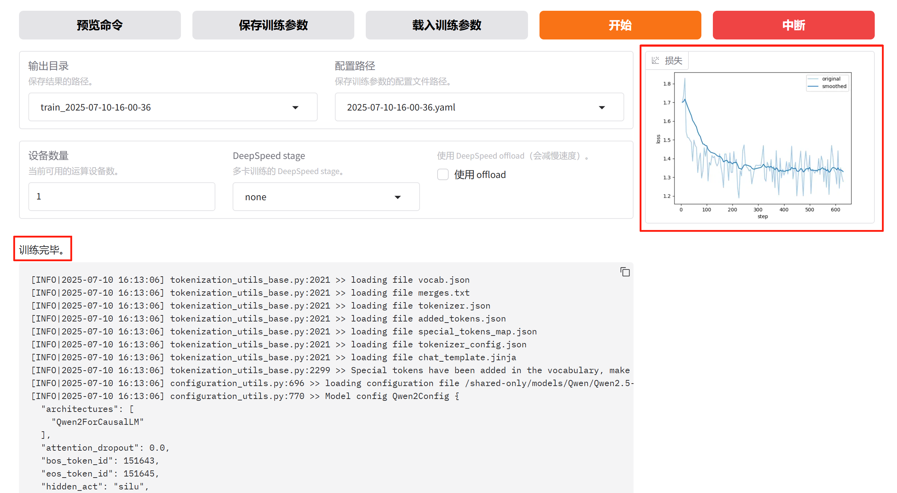The height and width of the screenshot is (493, 897).
Task: Click the plot legend showing original/smoothed
Action: coord(827,83)
